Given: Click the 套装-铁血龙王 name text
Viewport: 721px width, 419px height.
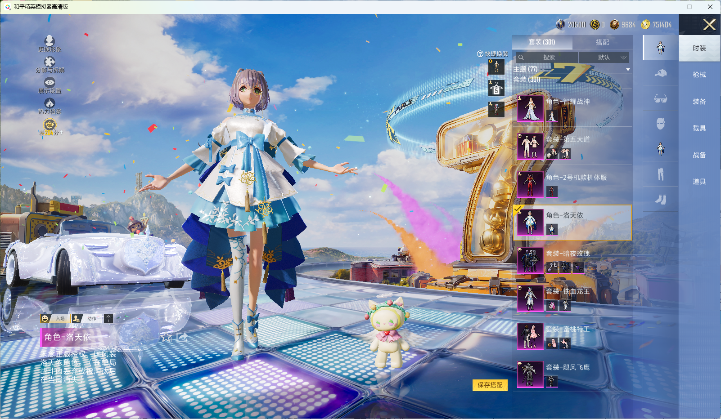Looking at the screenshot, I should pos(568,291).
